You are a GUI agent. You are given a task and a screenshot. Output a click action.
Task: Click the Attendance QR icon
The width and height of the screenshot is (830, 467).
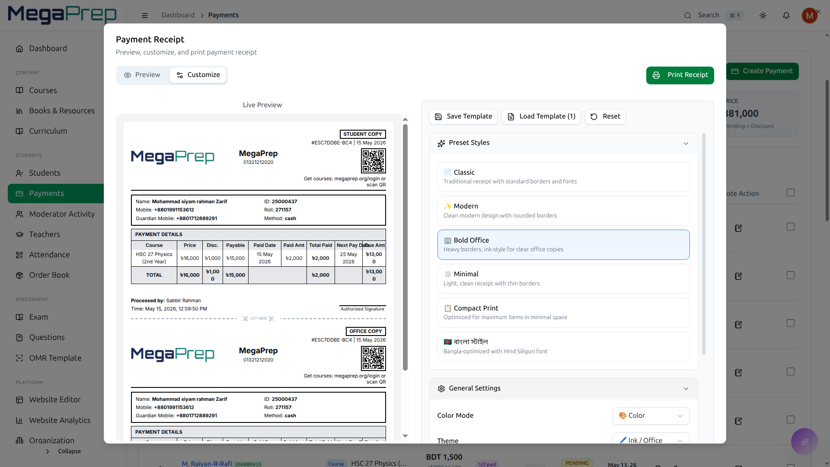tap(19, 255)
